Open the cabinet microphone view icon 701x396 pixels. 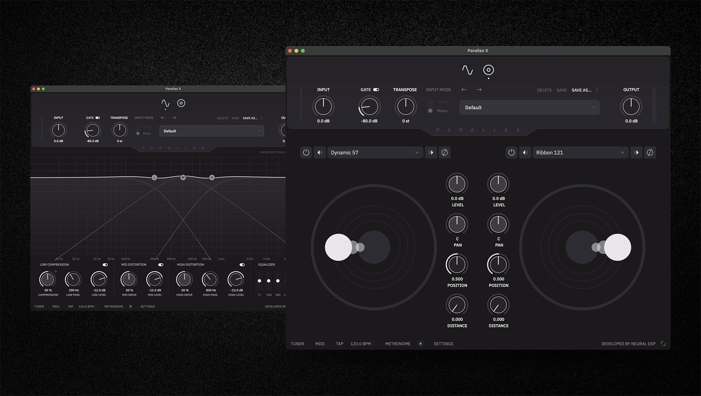pos(489,69)
